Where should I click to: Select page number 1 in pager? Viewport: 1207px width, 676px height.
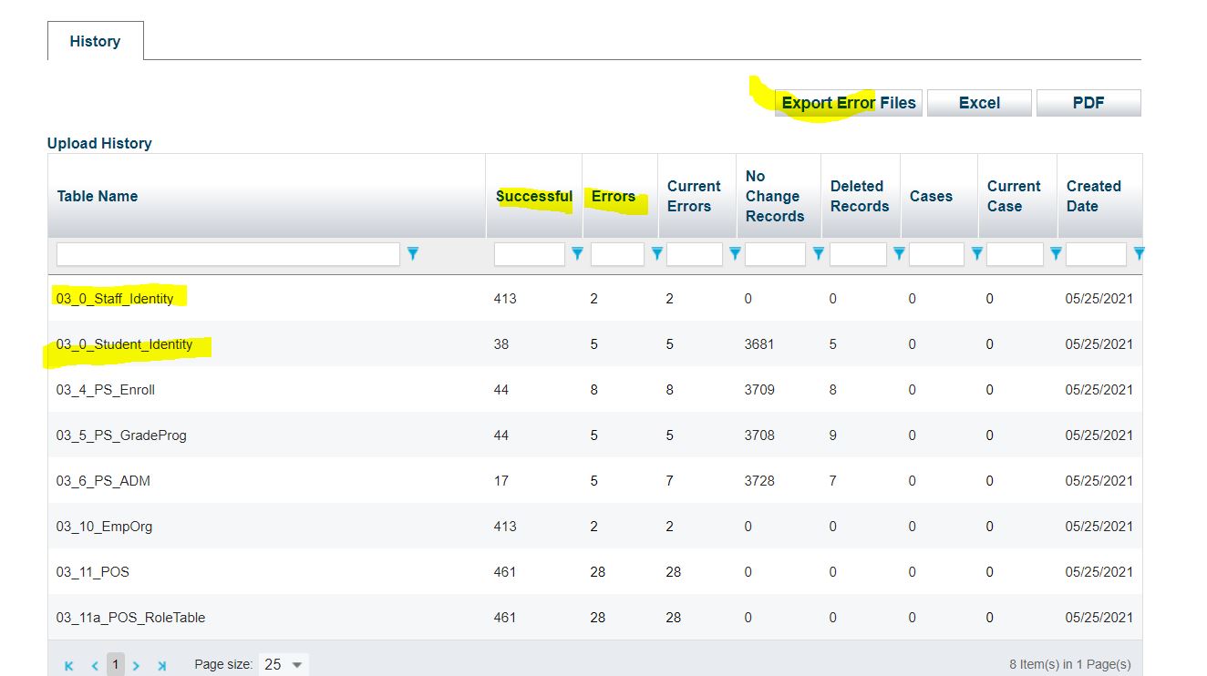(116, 664)
